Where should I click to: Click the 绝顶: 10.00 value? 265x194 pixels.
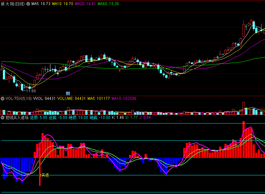(78, 118)
